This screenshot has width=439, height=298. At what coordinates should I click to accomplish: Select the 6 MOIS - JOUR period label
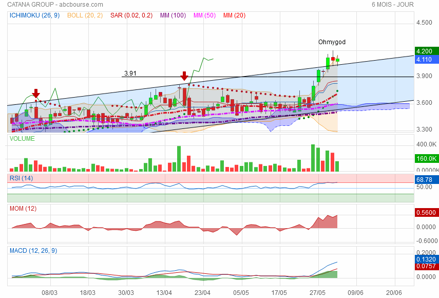point(392,5)
